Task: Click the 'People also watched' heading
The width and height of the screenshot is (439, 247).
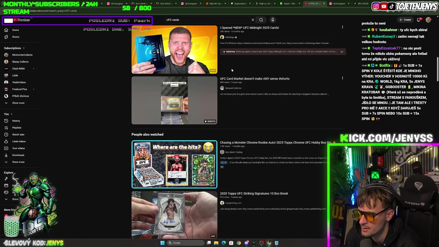Action: (147, 134)
